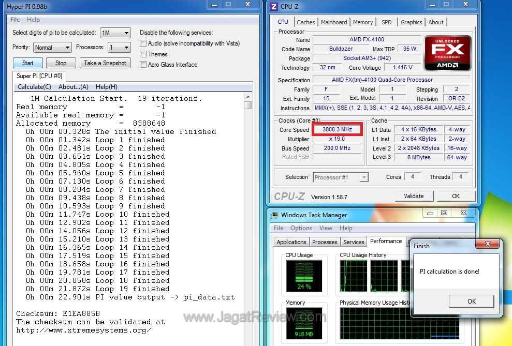This screenshot has width=512, height=346.
Task: Click OK in the Finish dialog
Action: click(471, 302)
